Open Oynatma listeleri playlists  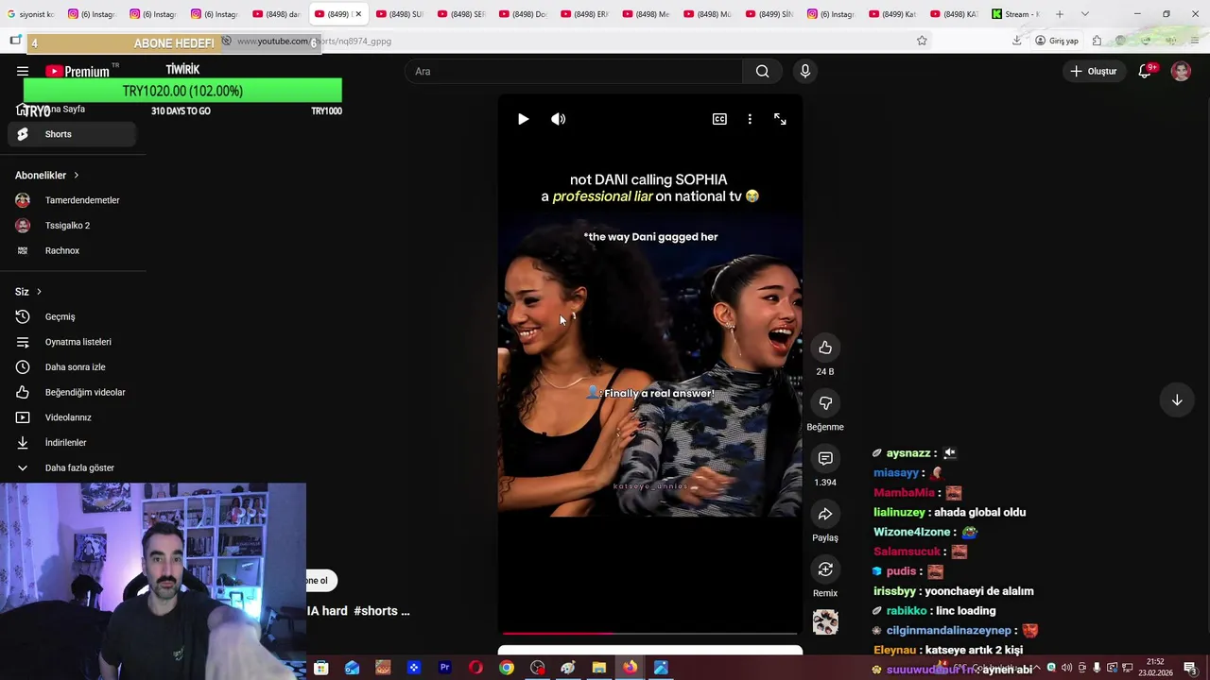(73, 342)
